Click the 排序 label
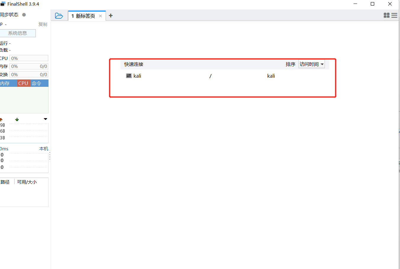The image size is (400, 269). click(x=291, y=64)
